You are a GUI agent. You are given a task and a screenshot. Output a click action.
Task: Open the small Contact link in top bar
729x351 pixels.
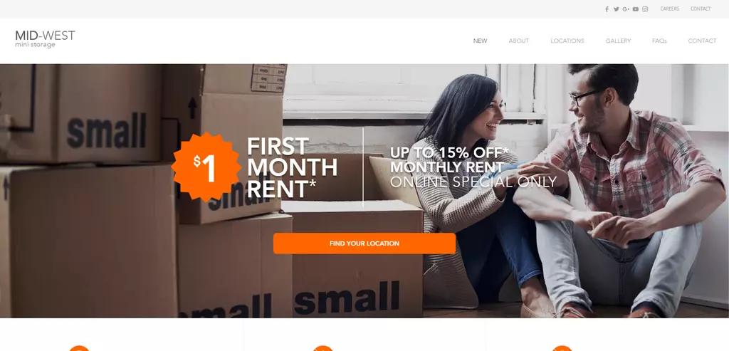coord(701,9)
